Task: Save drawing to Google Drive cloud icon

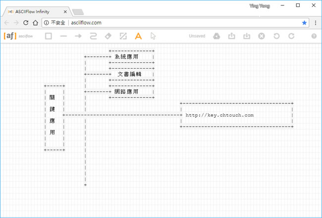Action: 216,36
